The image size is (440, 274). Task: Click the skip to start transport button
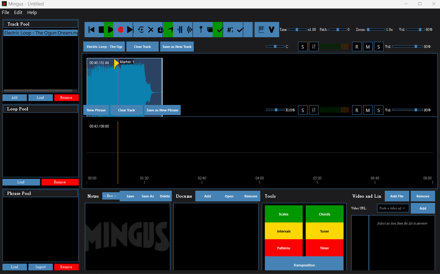(x=91, y=30)
